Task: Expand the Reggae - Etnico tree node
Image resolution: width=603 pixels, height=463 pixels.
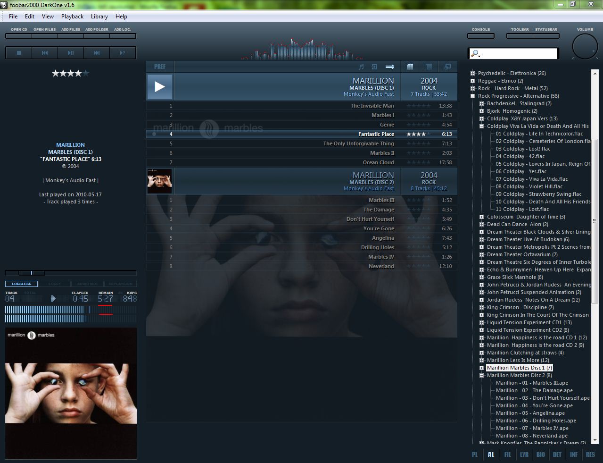Action: tap(473, 81)
